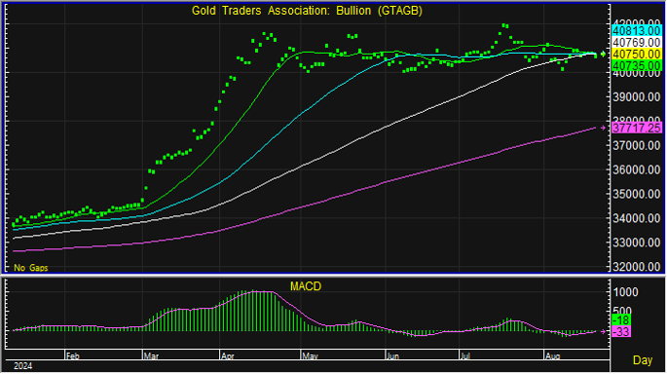
Task: Click the cyan 40813.00 price label
Action: [637, 30]
